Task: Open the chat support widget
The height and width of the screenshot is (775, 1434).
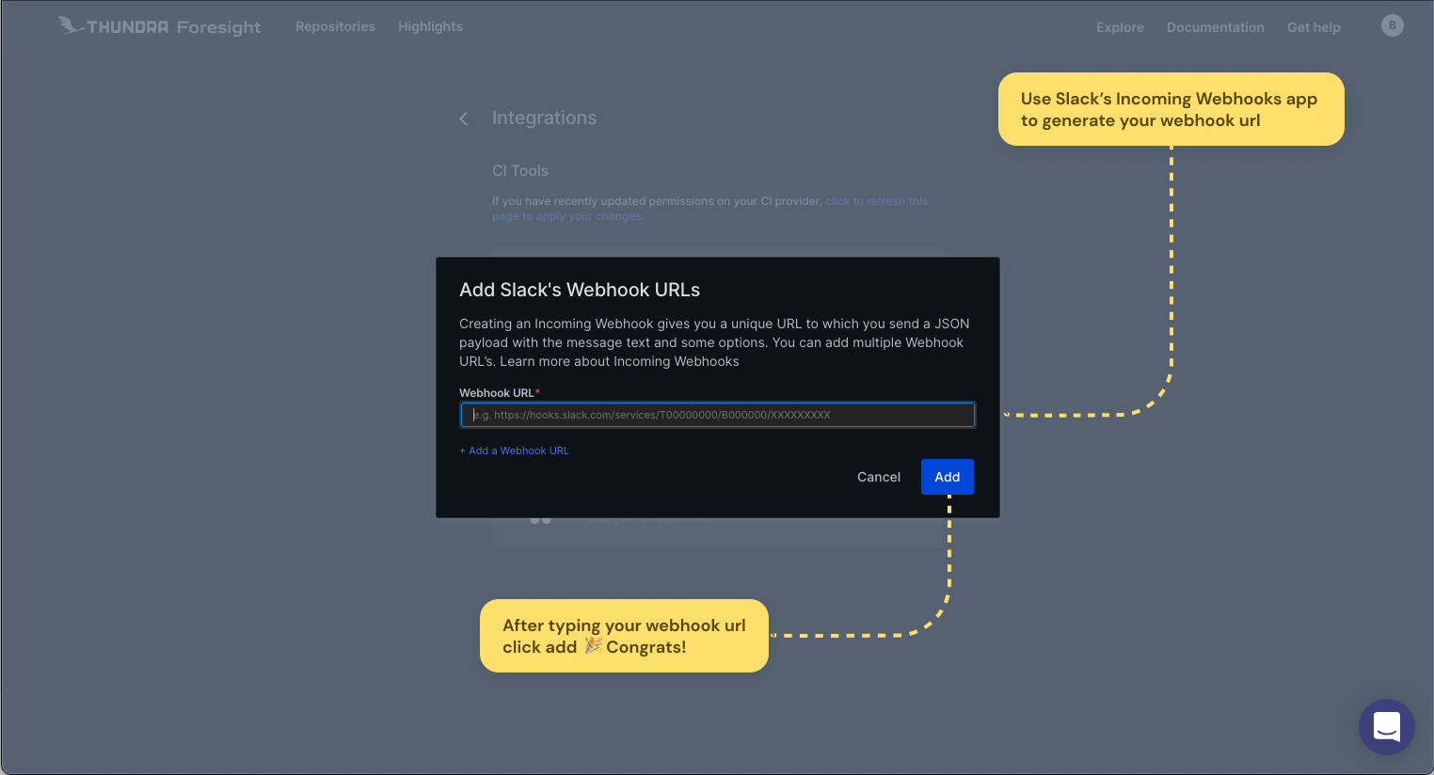Action: coord(1387,727)
